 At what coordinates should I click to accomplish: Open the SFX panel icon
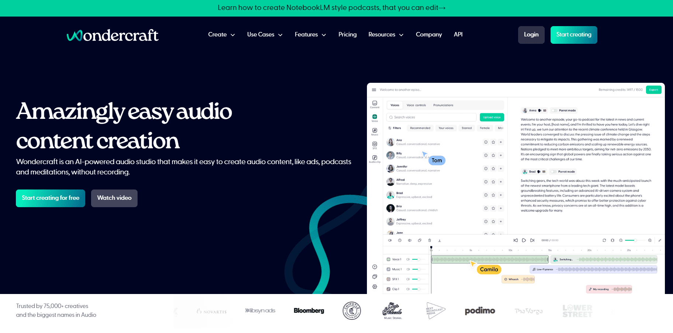(x=375, y=145)
